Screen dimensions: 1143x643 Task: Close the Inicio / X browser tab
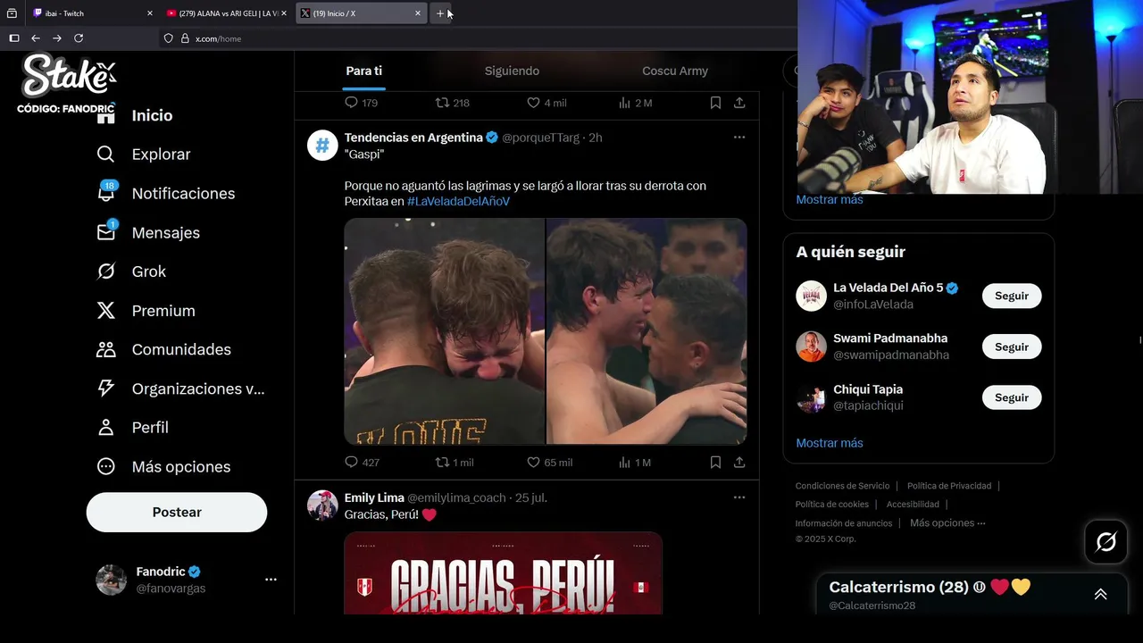pos(417,13)
